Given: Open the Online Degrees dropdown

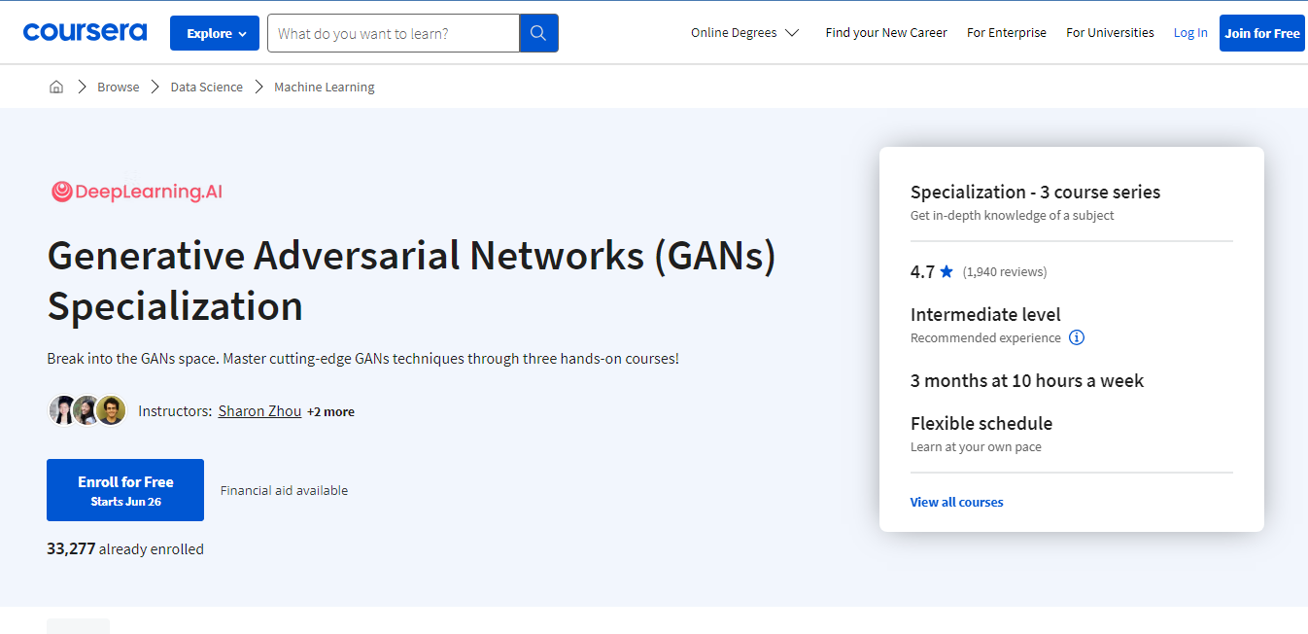Looking at the screenshot, I should coord(744,33).
